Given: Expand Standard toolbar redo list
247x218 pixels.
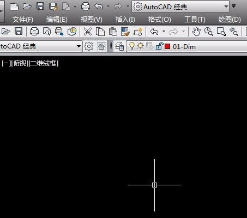Looking at the screenshot, I should tap(183, 32).
